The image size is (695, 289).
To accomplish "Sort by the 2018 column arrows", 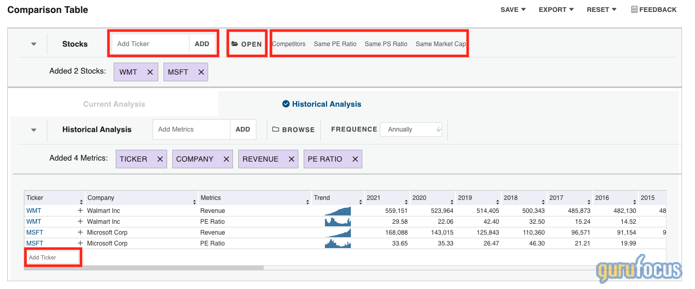I will (543, 202).
